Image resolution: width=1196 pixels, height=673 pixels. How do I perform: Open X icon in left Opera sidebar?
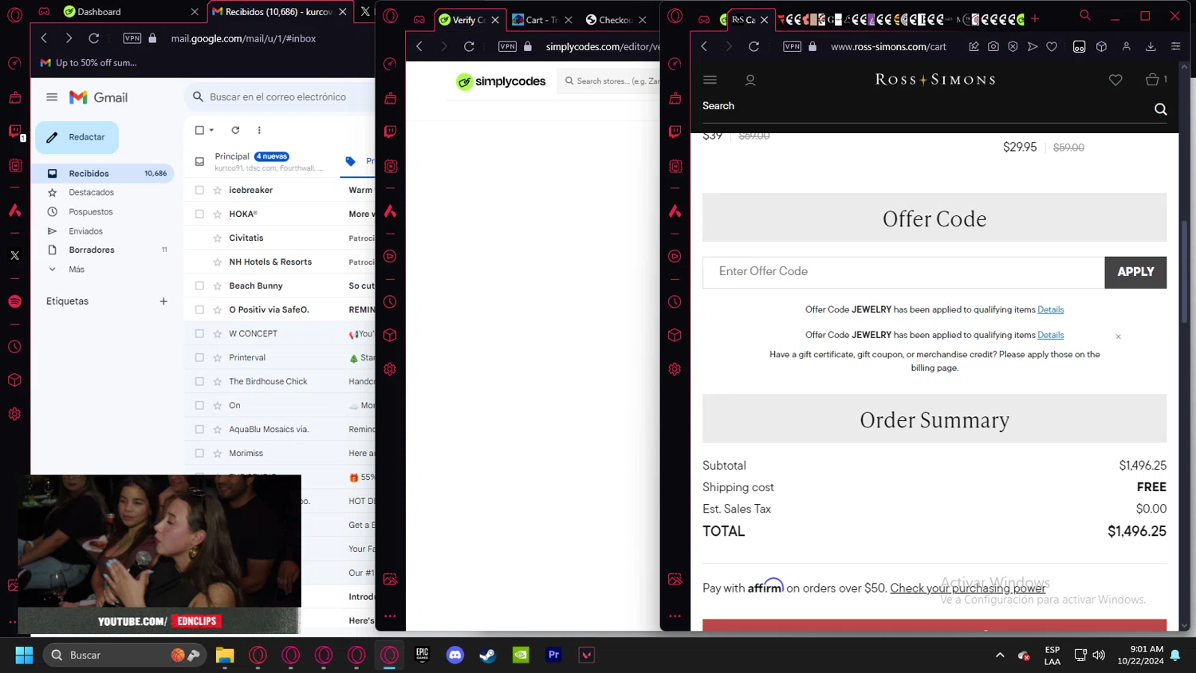(x=14, y=256)
